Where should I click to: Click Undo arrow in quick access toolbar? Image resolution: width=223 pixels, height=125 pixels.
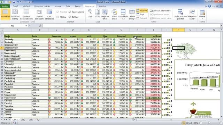pos(18,2)
